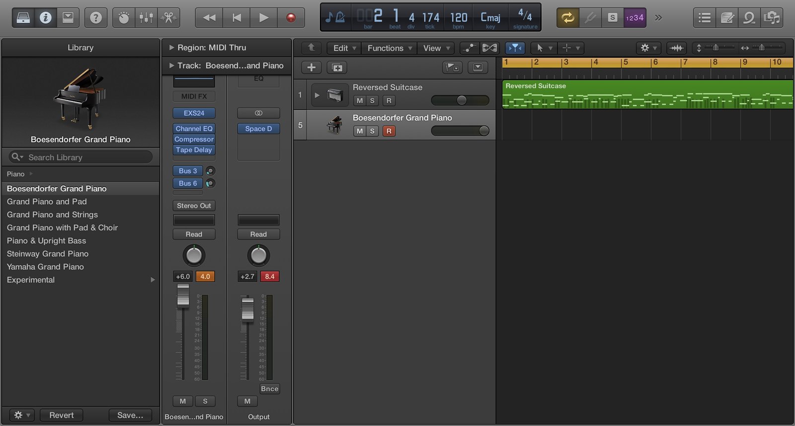Toggle the Catch Playhead button
795x426 pixels.
pos(515,48)
